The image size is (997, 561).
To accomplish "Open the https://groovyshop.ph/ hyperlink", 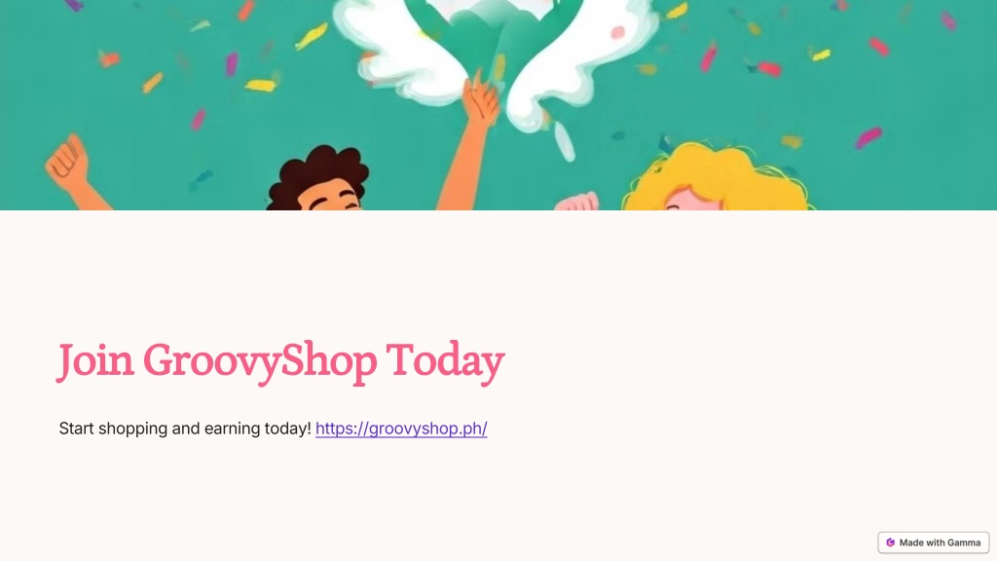I will point(401,429).
